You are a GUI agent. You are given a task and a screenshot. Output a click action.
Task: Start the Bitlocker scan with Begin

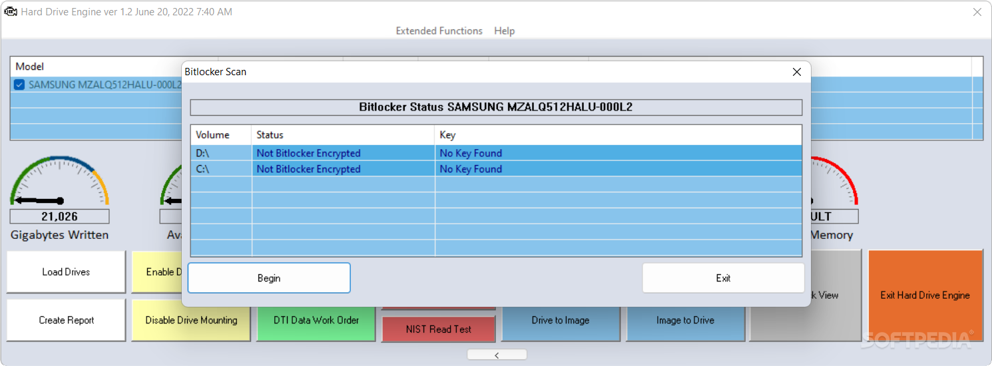pos(269,278)
